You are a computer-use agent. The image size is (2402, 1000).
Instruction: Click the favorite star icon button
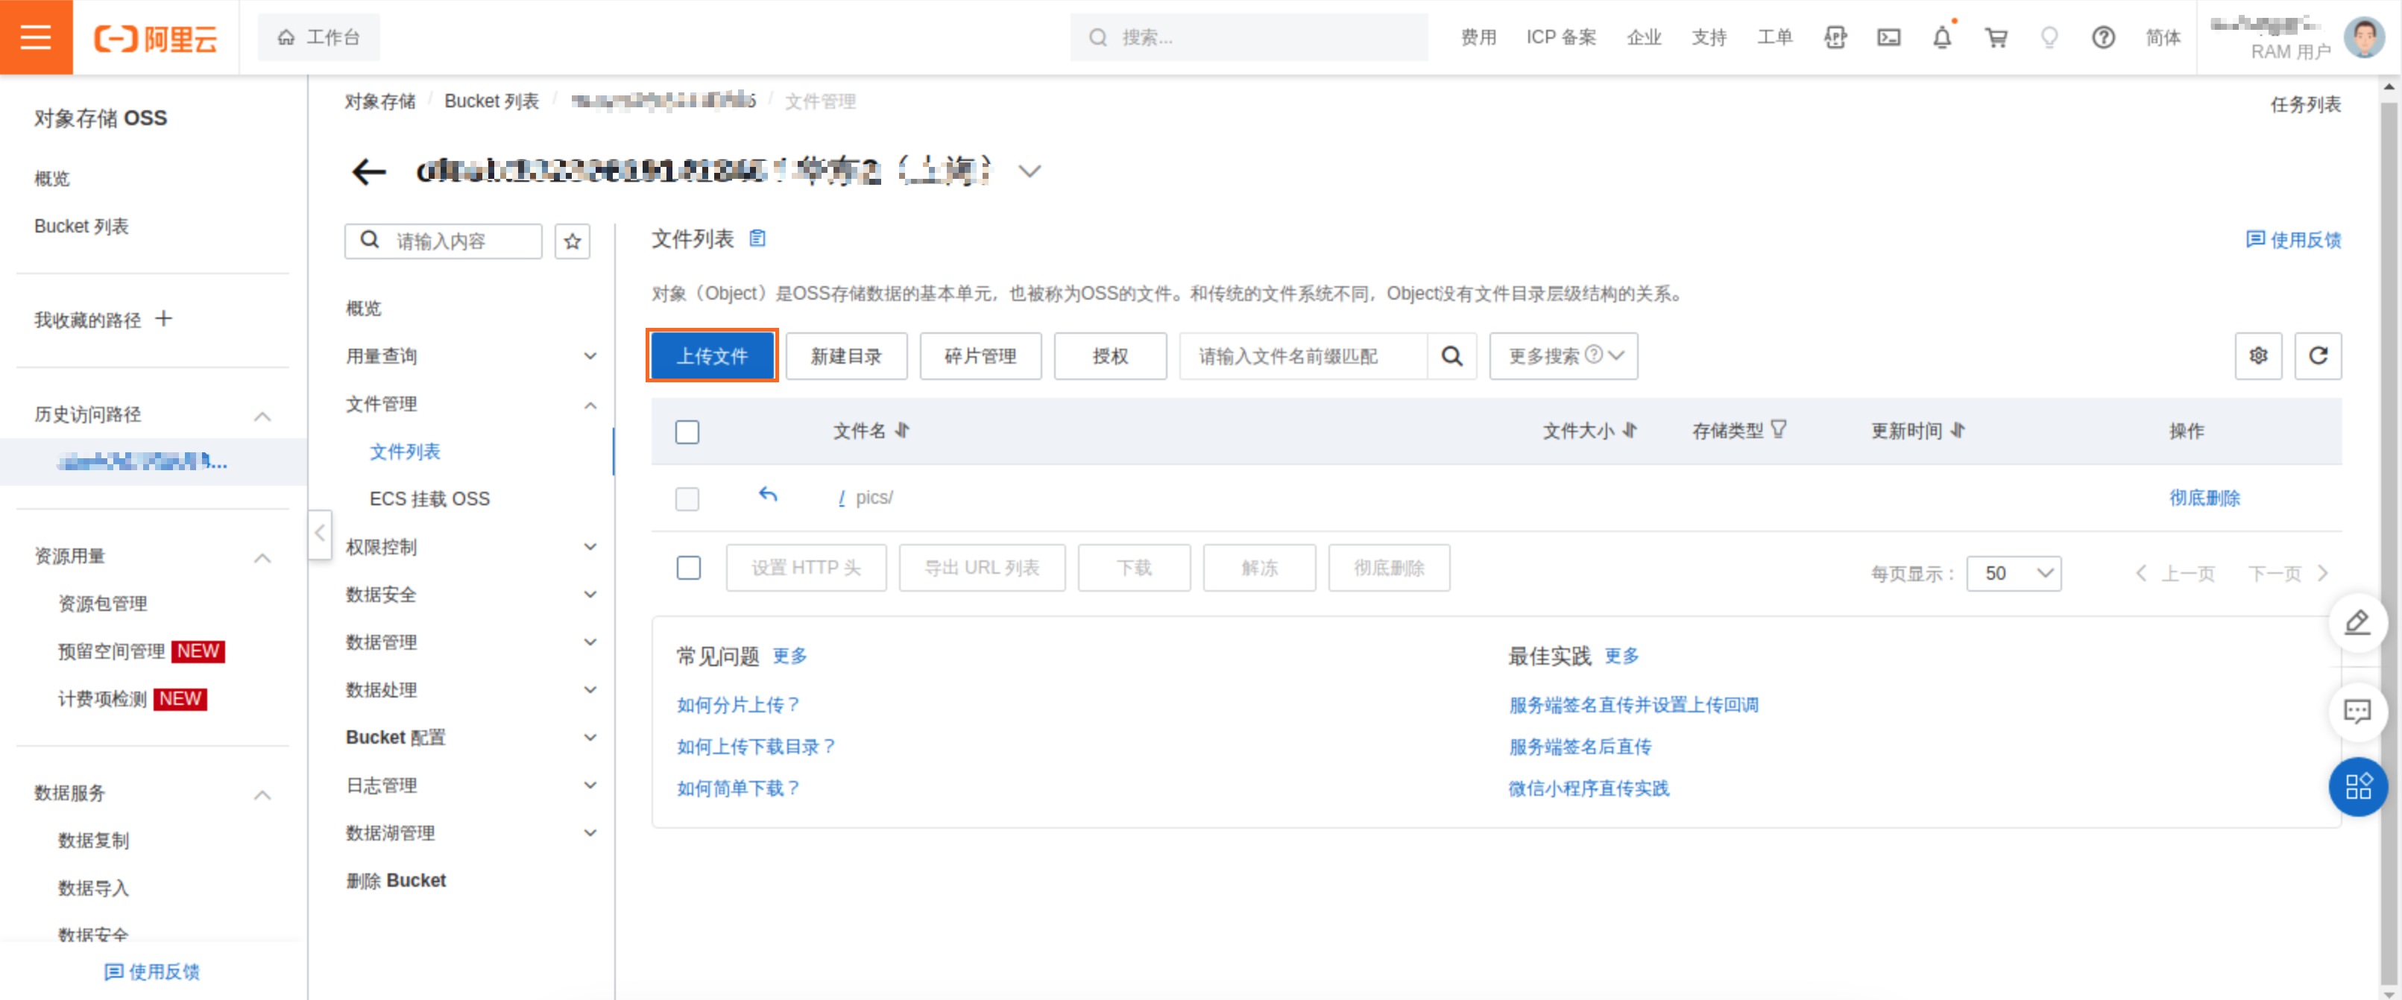(x=572, y=241)
